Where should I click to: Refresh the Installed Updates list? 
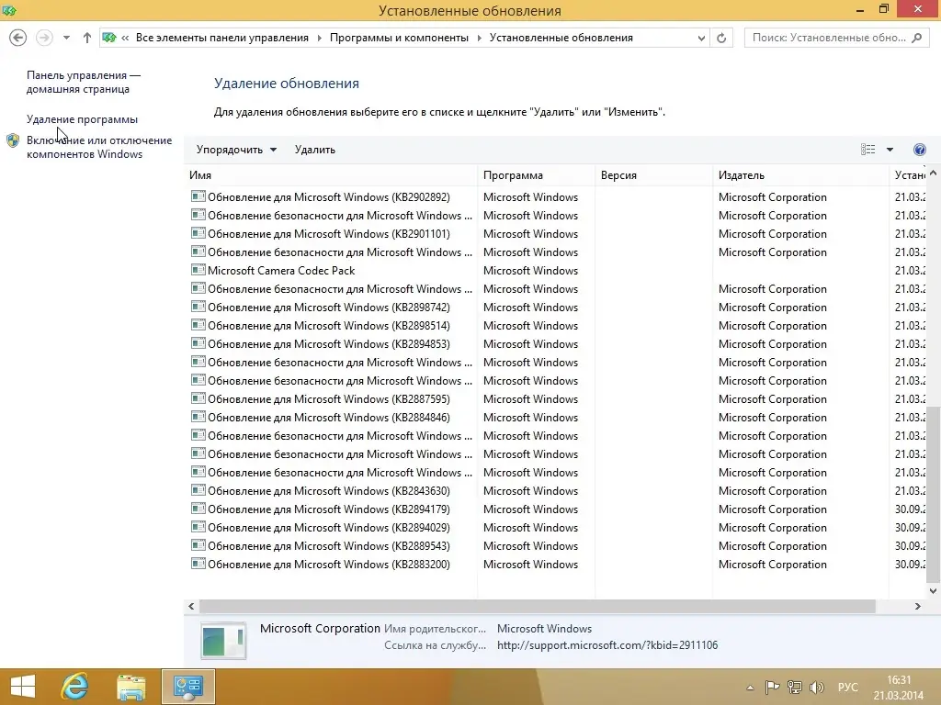(x=721, y=38)
